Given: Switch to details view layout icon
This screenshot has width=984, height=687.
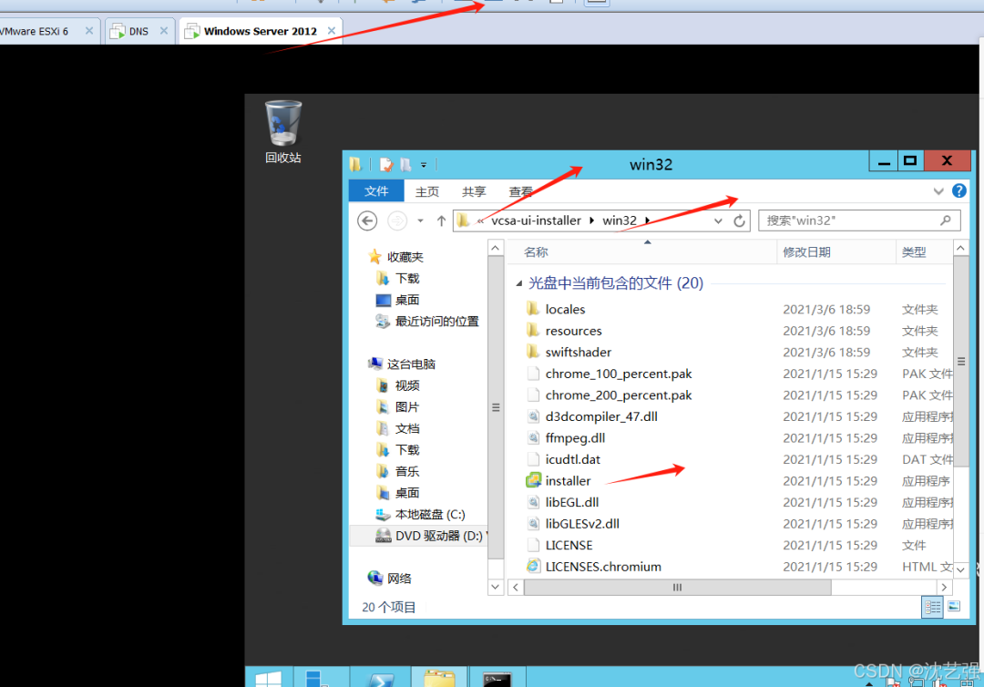Looking at the screenshot, I should click(x=933, y=607).
